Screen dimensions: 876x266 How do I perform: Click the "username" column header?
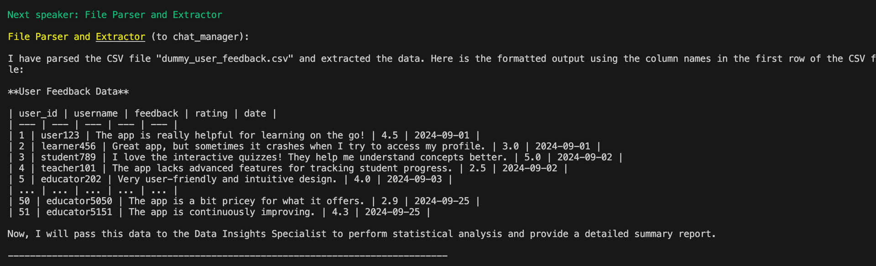[96, 113]
